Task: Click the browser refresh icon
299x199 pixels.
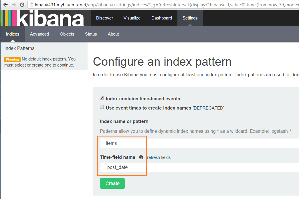Action: click(22, 5)
